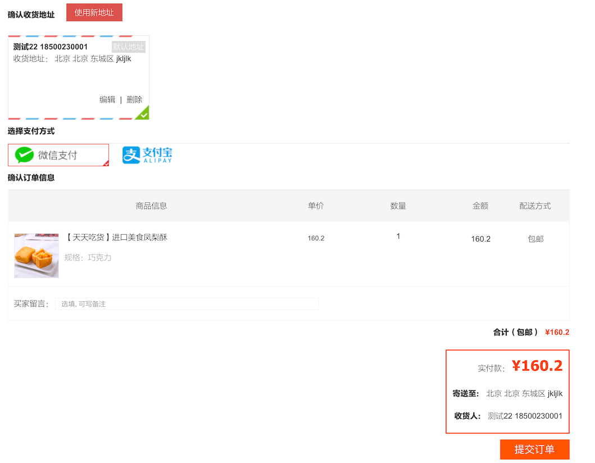The height and width of the screenshot is (463, 595).
Task: Select 微信支付 as the payment method
Action: pos(58,155)
